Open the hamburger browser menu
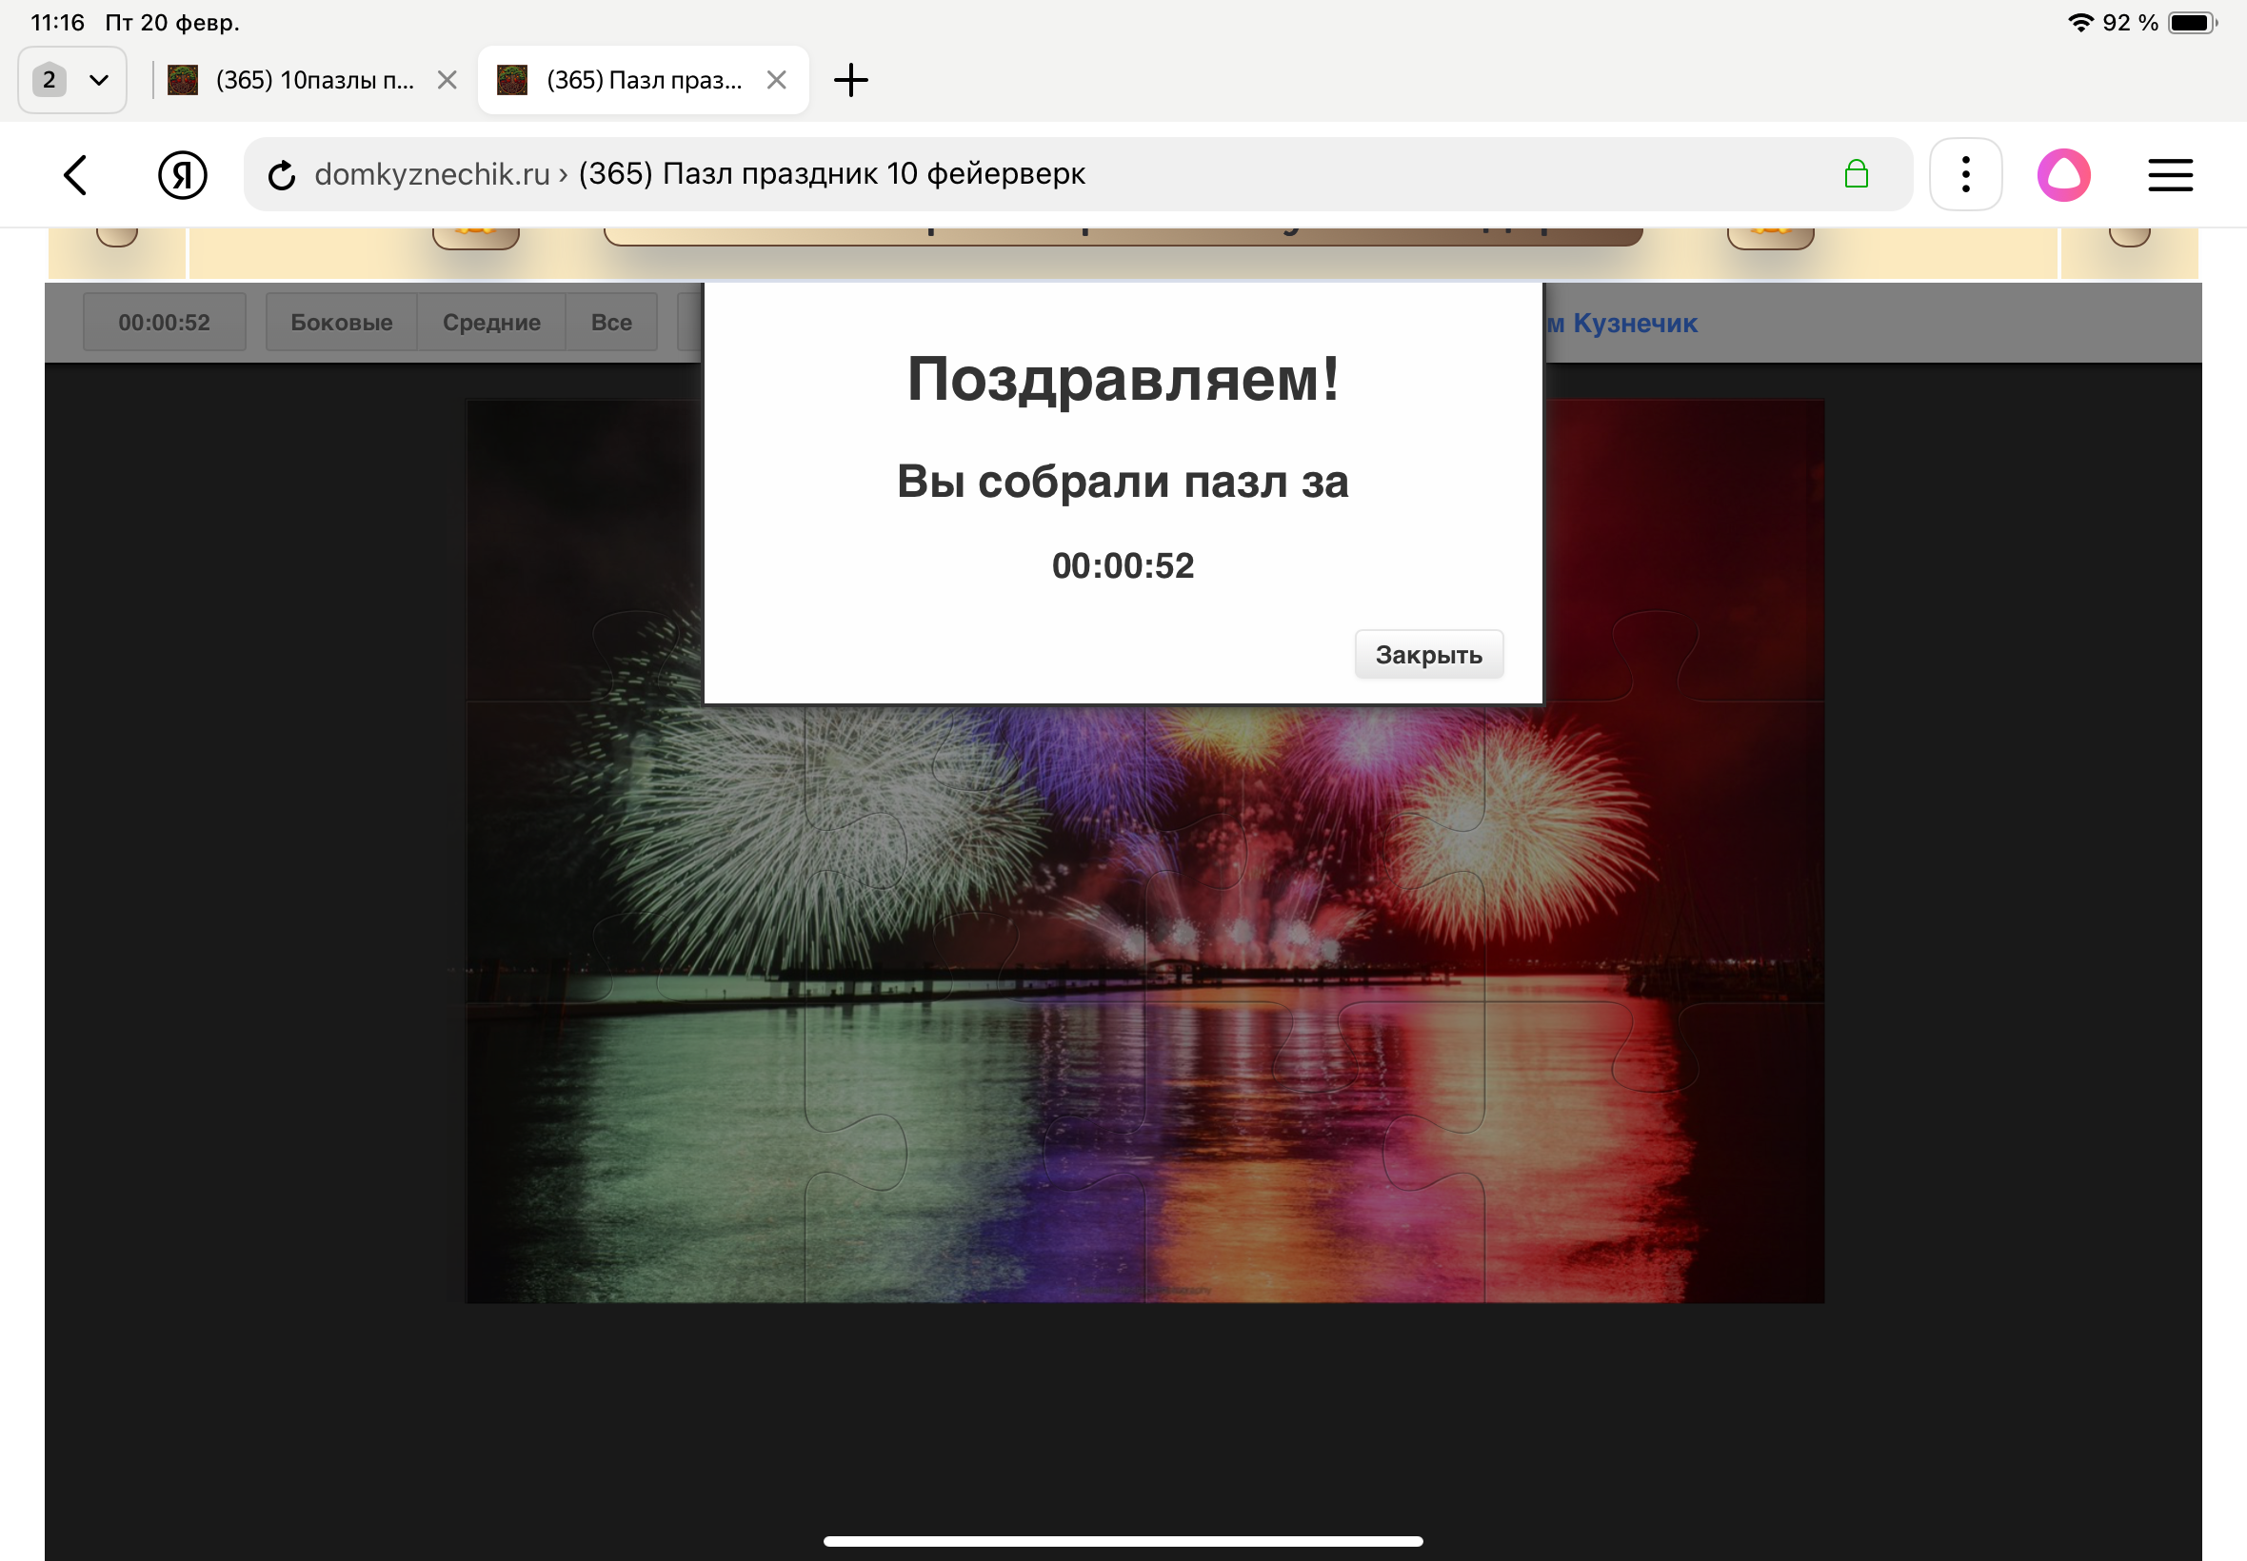This screenshot has width=2247, height=1561. [2170, 175]
